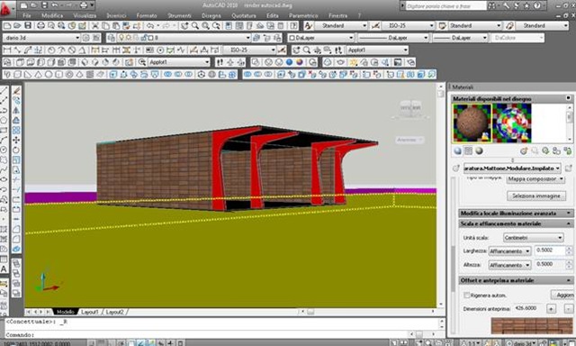This screenshot has width=576, height=346.
Task: Enable the Rigenera autom. checkbox
Action: coord(466,295)
